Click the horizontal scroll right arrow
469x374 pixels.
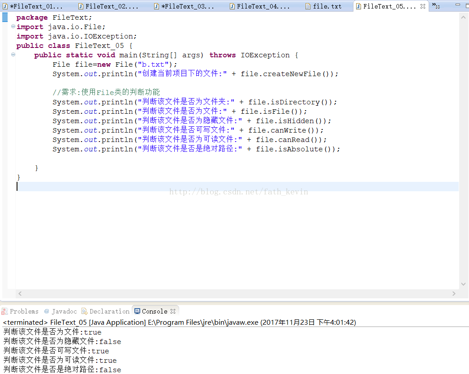[x=454, y=293]
